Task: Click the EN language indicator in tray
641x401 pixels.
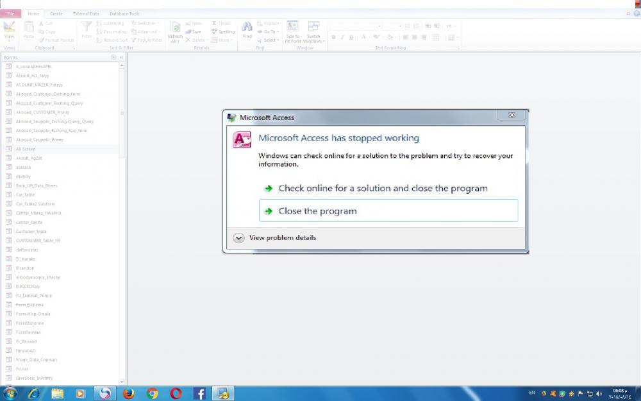Action: pyautogui.click(x=532, y=393)
